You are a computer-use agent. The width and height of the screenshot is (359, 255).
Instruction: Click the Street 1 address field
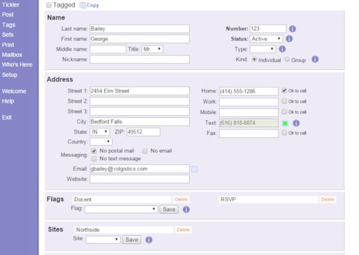140,91
